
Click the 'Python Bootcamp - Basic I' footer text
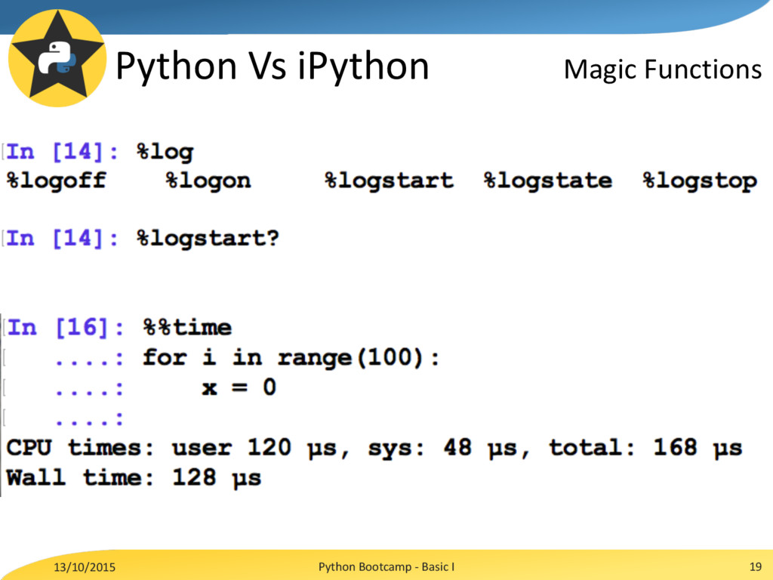pos(386,566)
